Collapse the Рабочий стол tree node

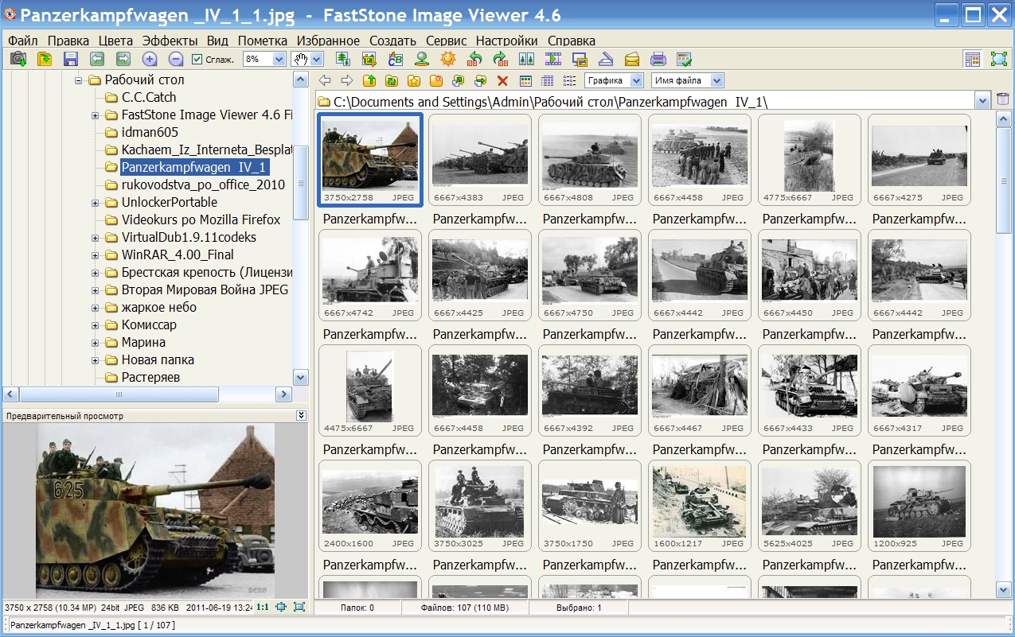[x=79, y=80]
